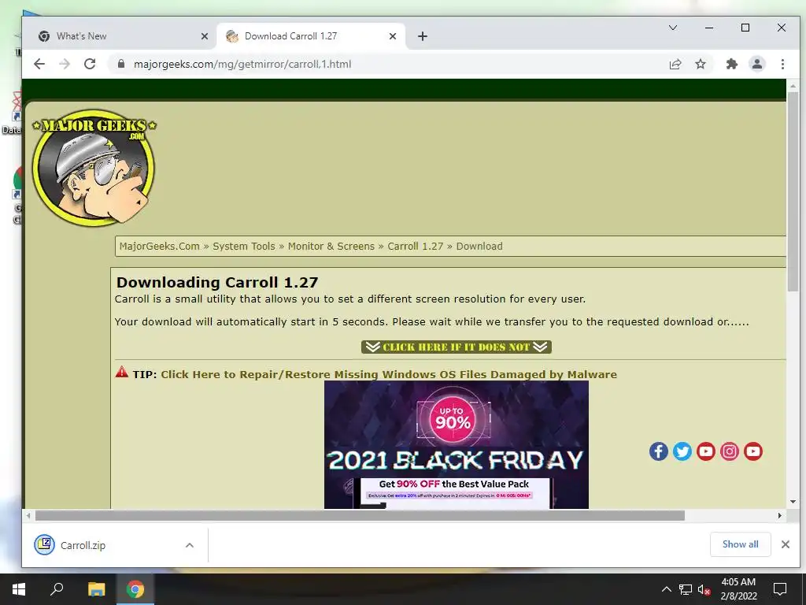806x605 pixels.
Task: Expand the Carroll.zip download options chevron
Action: coord(190,545)
